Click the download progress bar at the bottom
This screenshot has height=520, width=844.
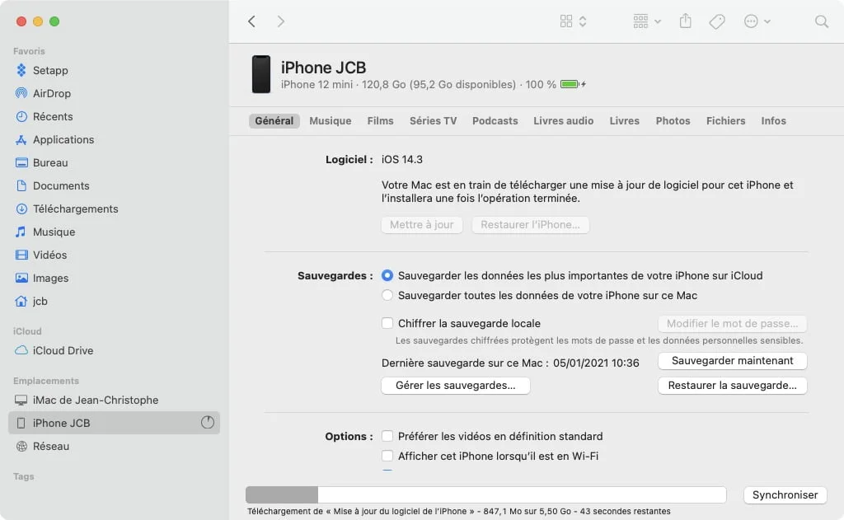[x=485, y=494]
